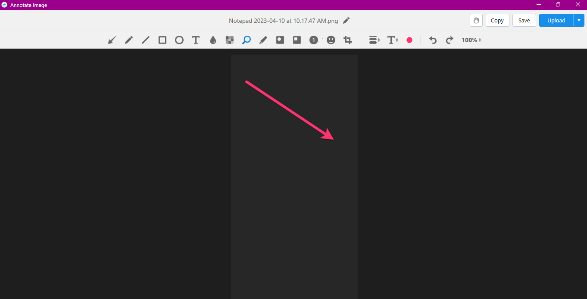The height and width of the screenshot is (299, 587).
Task: Open the emoji sticker tool
Action: click(331, 40)
